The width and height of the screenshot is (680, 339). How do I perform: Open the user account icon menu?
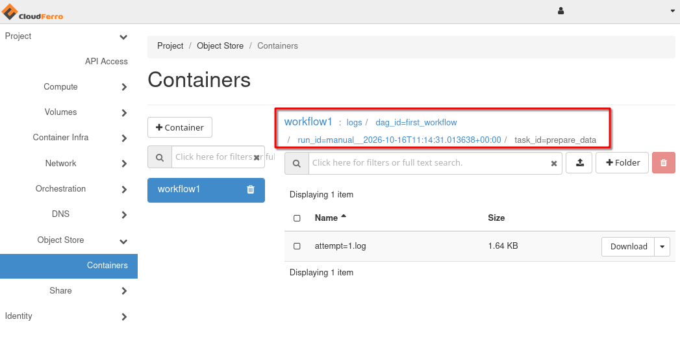(x=560, y=11)
